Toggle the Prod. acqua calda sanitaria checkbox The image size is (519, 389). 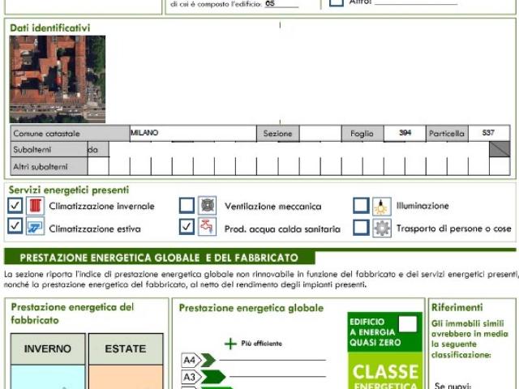187,227
